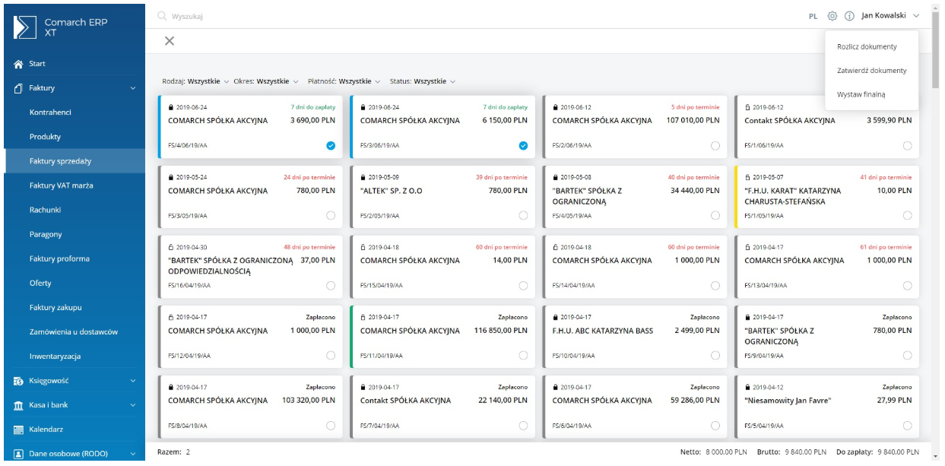
Task: Deselect invoice FS/4/06/19/AA checkmark
Action: pyautogui.click(x=331, y=145)
